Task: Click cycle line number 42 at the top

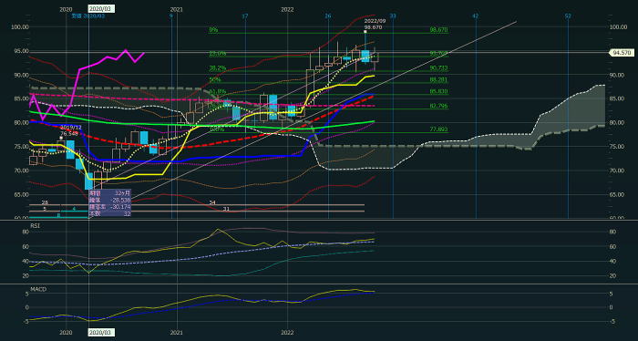Action: 475,15
